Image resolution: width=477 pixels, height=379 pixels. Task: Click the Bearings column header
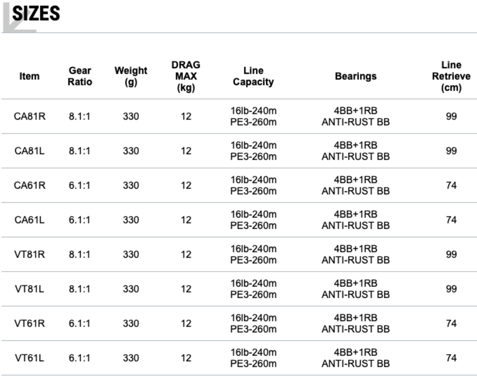point(355,76)
